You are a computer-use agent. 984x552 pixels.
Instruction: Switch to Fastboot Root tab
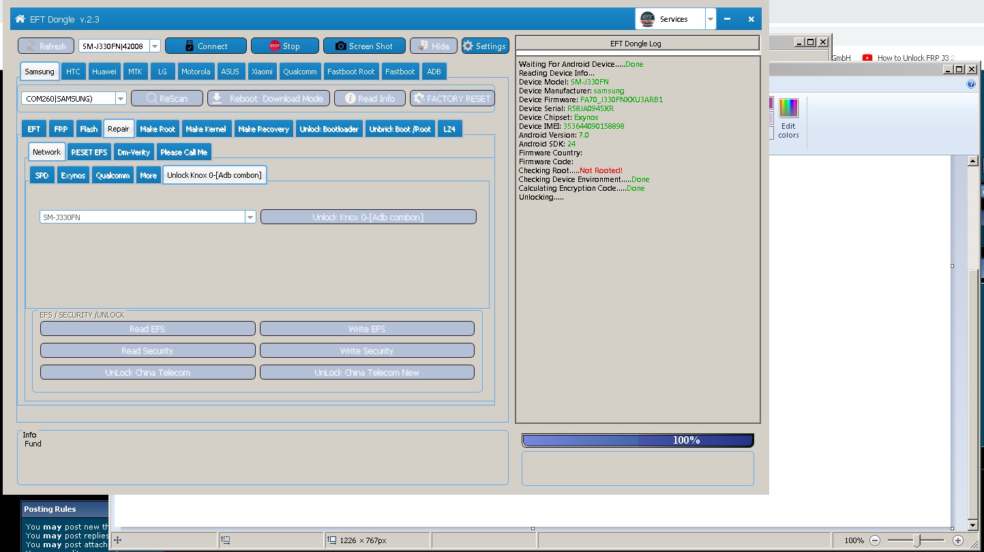(351, 72)
